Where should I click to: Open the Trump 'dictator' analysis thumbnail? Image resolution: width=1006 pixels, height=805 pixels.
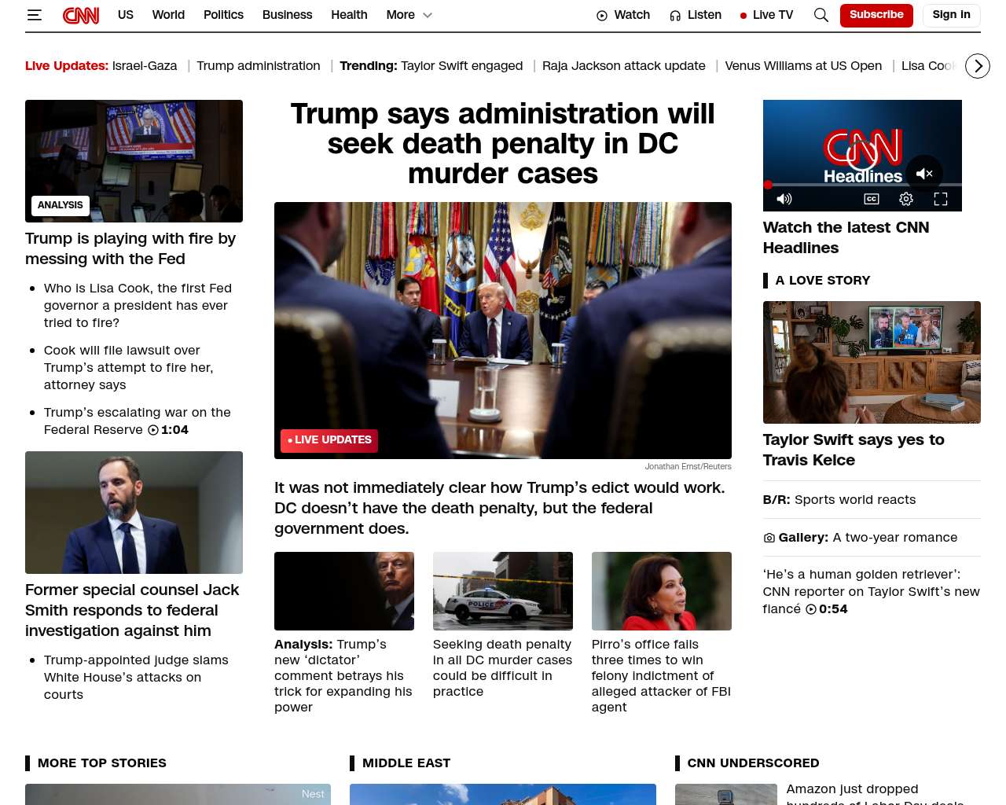344,591
